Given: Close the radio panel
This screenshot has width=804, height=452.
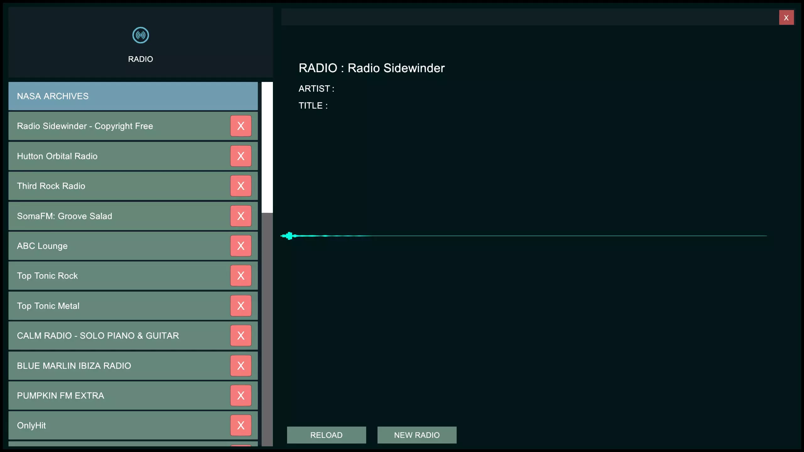Looking at the screenshot, I should [786, 18].
